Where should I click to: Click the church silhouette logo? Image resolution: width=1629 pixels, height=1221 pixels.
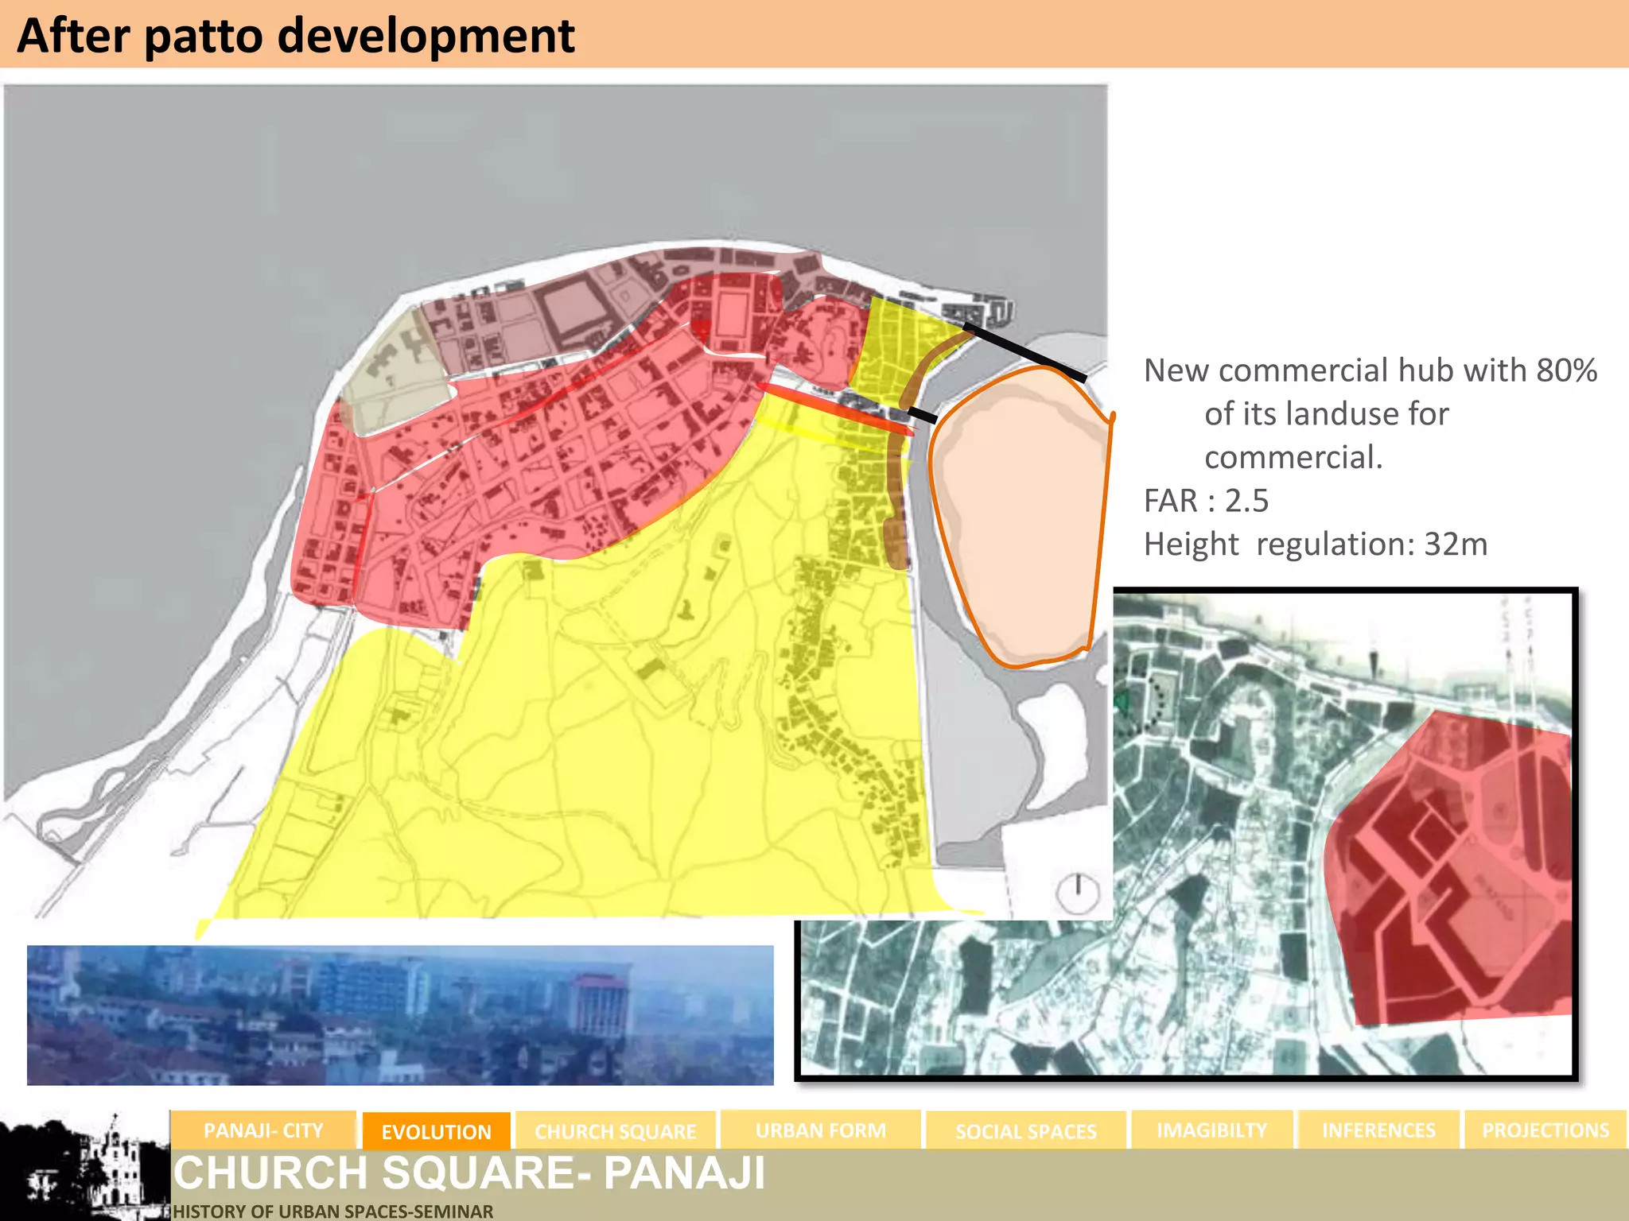tap(85, 1167)
